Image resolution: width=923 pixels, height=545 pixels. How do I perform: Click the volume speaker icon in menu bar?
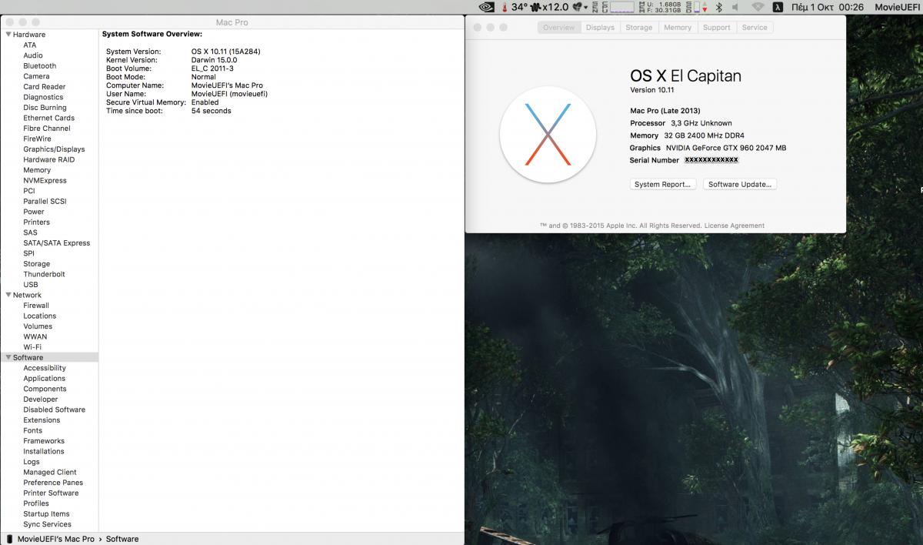(x=735, y=7)
